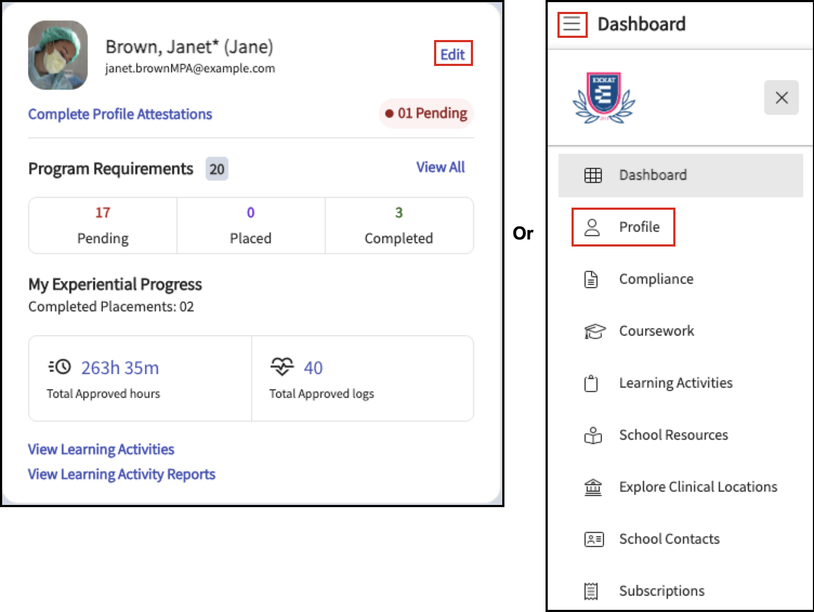The width and height of the screenshot is (814, 612).
Task: Close the side navigation with X button
Action: [781, 98]
